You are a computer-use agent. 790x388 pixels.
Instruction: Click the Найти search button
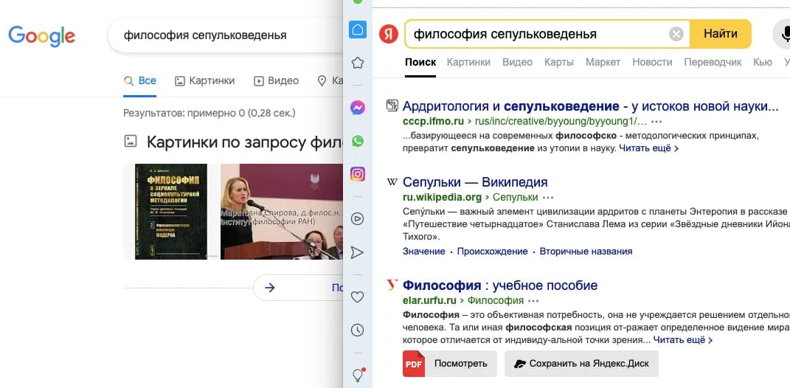[x=721, y=34]
